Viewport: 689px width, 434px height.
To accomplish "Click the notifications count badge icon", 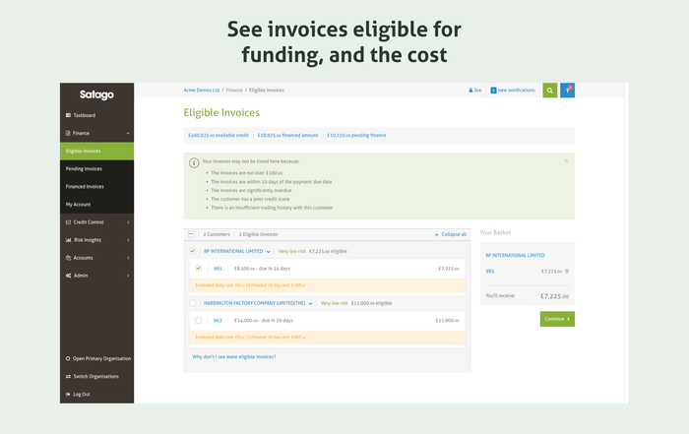I will 493,91.
